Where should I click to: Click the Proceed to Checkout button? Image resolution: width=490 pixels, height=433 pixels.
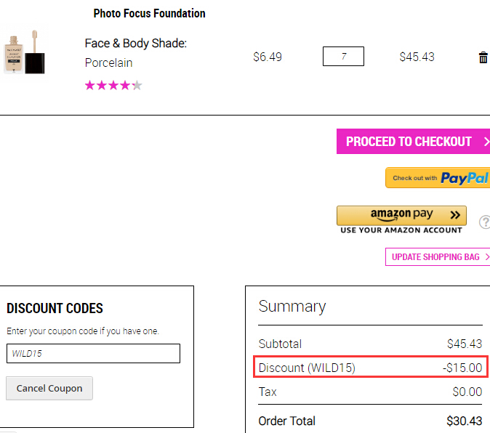tap(413, 142)
